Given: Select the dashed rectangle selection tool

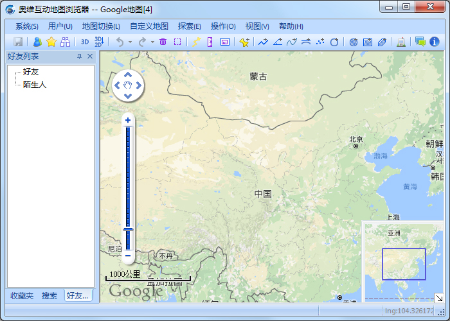Looking at the screenshot, I should tap(177, 42).
